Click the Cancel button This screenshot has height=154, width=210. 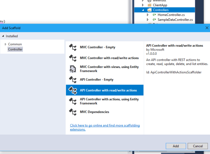coord(198,146)
